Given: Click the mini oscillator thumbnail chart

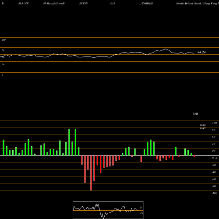Looking at the screenshot, I should (108, 210).
